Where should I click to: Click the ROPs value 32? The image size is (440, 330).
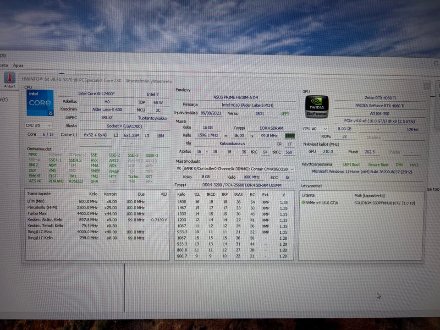tap(344, 137)
